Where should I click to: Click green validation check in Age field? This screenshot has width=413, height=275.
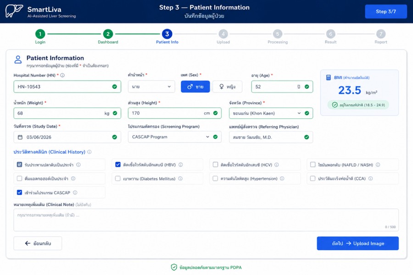[x=307, y=87]
